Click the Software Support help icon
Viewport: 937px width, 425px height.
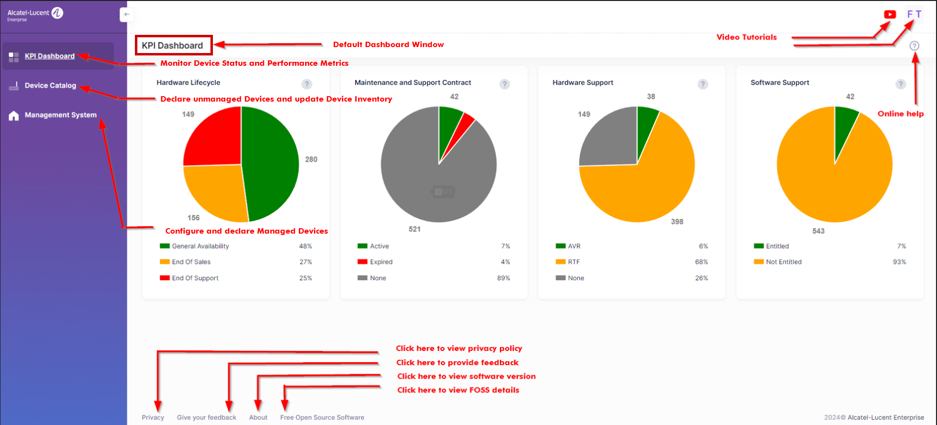point(900,84)
